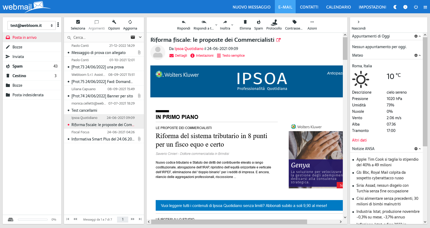Open the Azioni three-dots menu
Viewport: 430px width, 228px height.
coord(312,22)
